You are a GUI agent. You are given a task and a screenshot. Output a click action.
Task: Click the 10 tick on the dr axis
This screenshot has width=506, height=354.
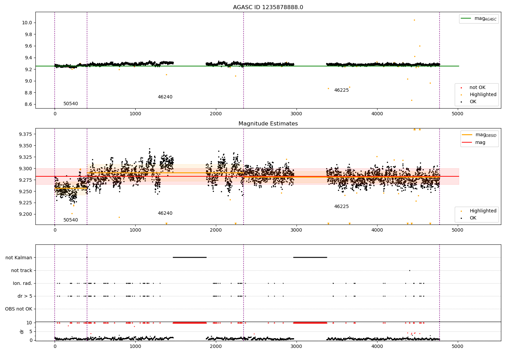30,323
